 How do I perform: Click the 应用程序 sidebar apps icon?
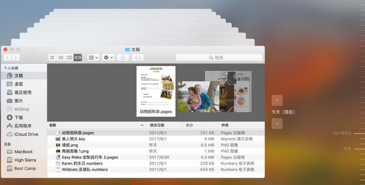tap(10, 126)
